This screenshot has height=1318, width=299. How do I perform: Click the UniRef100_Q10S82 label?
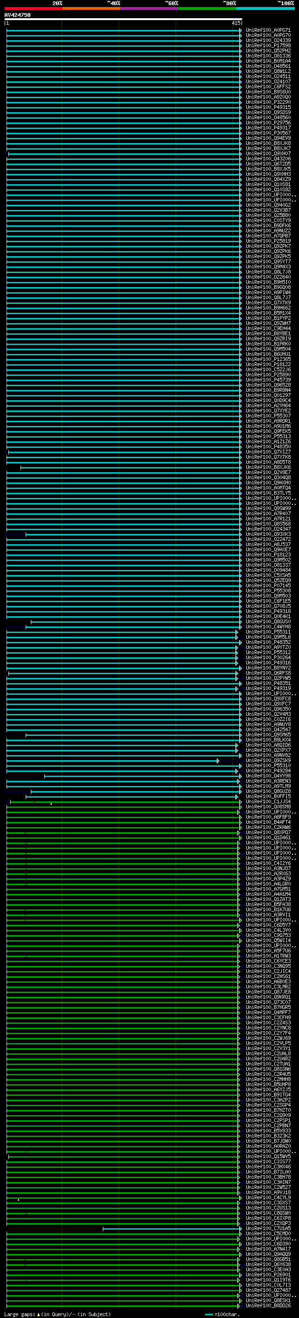tap(268, 190)
